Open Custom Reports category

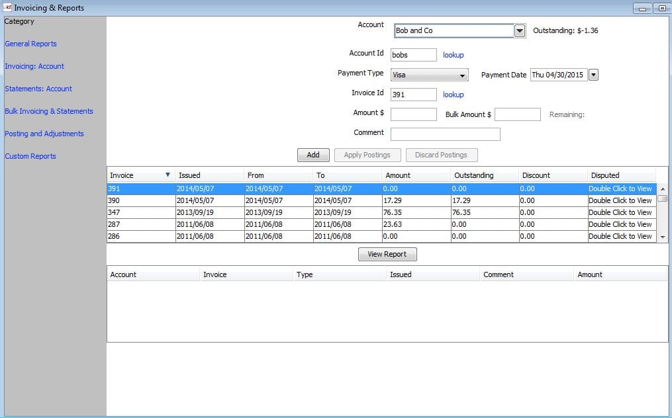[30, 156]
